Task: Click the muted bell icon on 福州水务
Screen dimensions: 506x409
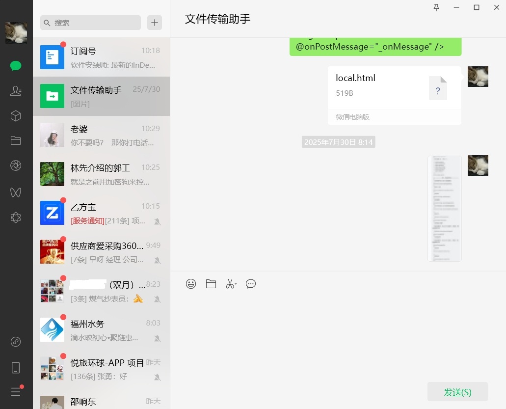Action: (x=157, y=338)
